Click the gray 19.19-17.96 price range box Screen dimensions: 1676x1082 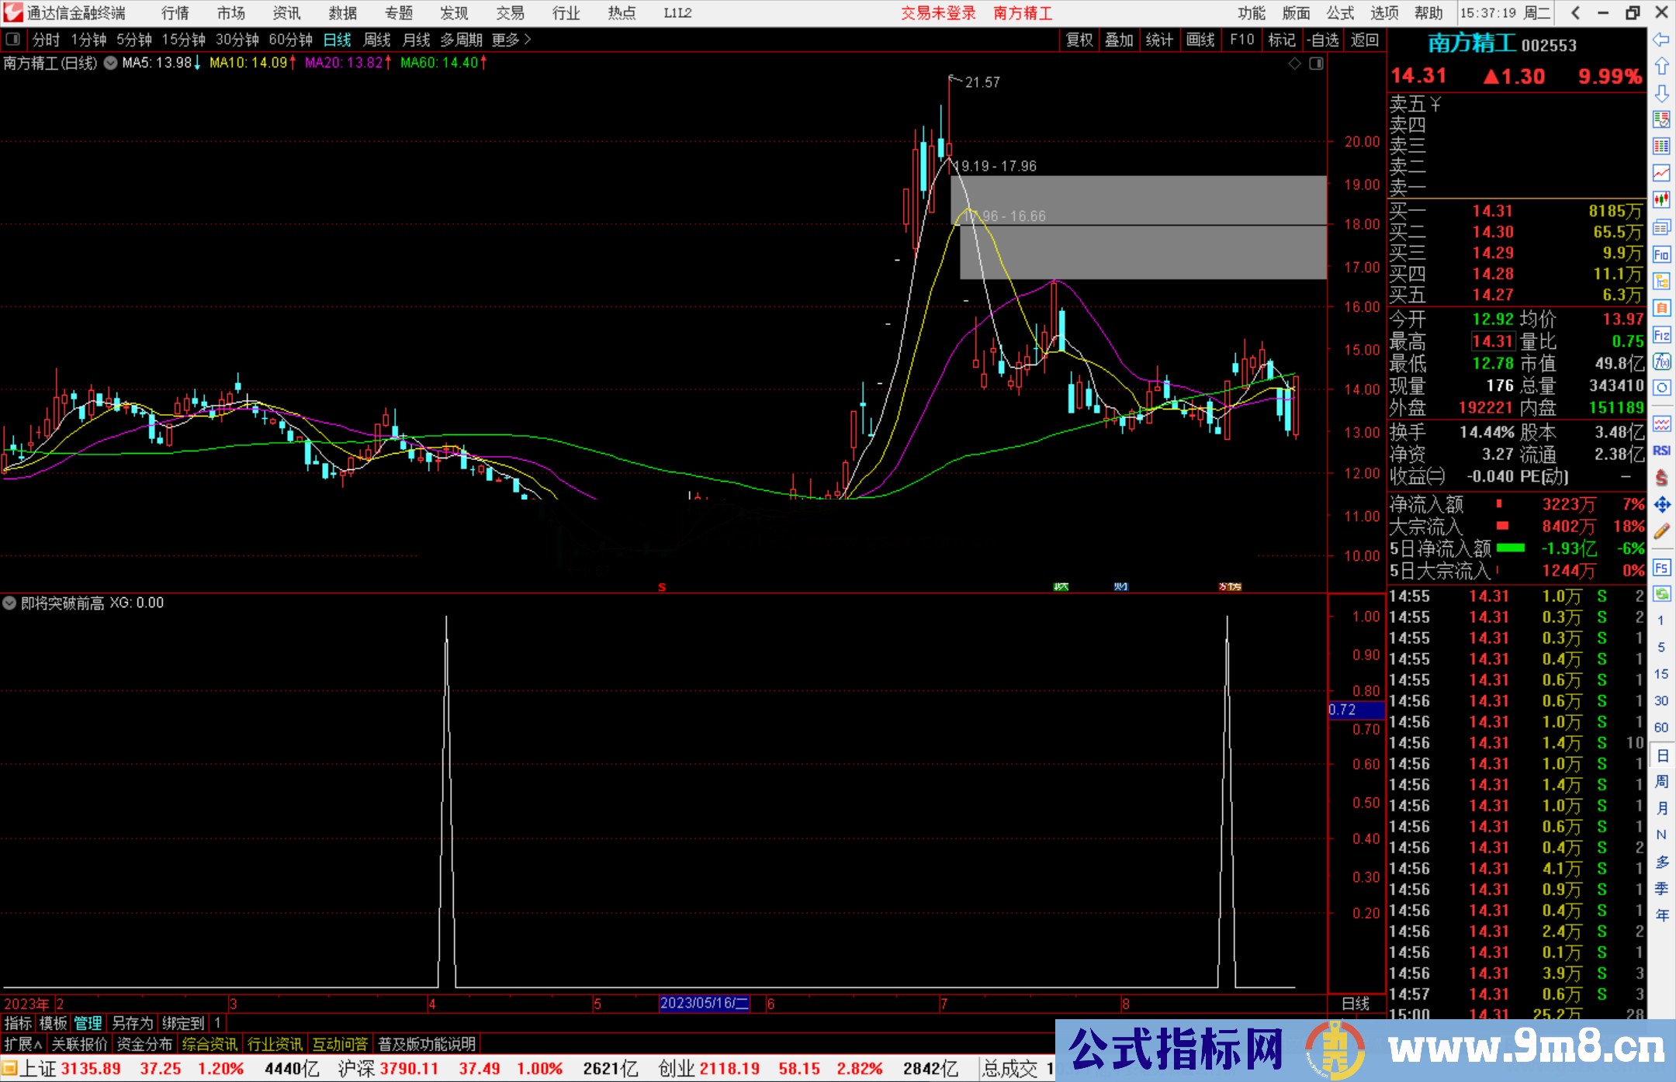point(1138,199)
